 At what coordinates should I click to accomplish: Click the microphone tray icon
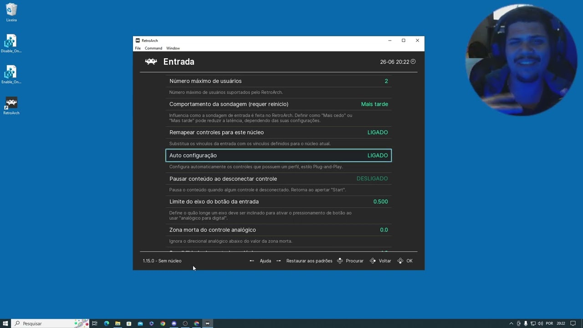(x=526, y=323)
